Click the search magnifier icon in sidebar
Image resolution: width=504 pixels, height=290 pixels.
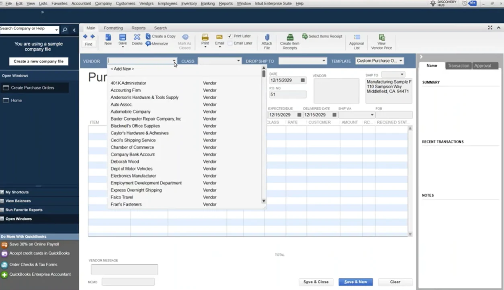[65, 30]
